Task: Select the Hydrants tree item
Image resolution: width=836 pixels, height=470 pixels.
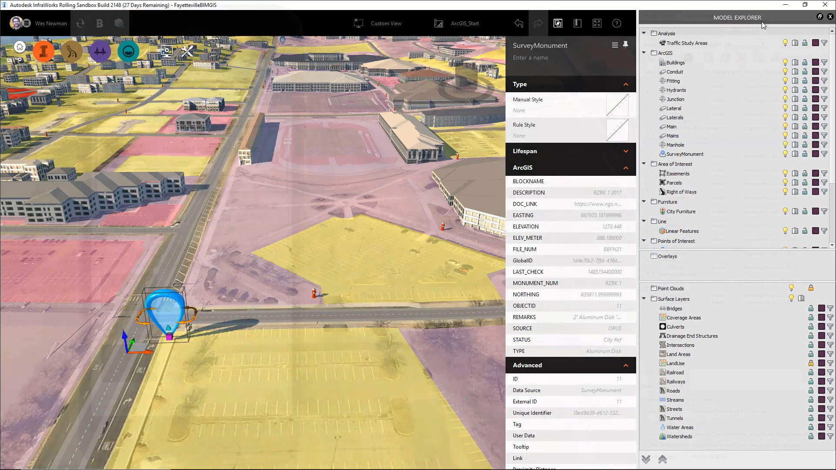Action: tap(676, 90)
